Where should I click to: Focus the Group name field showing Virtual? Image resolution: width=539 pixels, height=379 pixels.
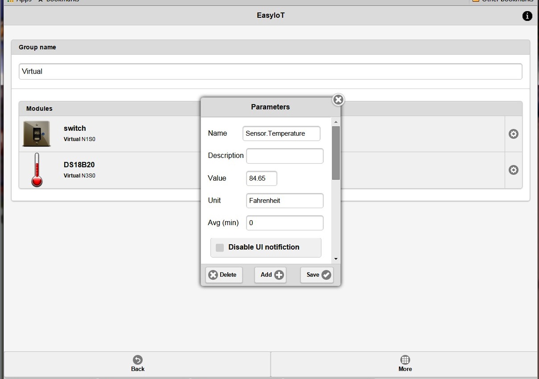270,71
